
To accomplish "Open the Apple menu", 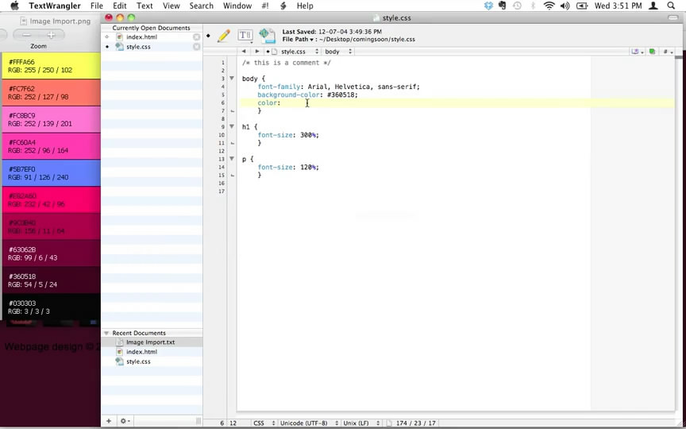I will pos(14,6).
